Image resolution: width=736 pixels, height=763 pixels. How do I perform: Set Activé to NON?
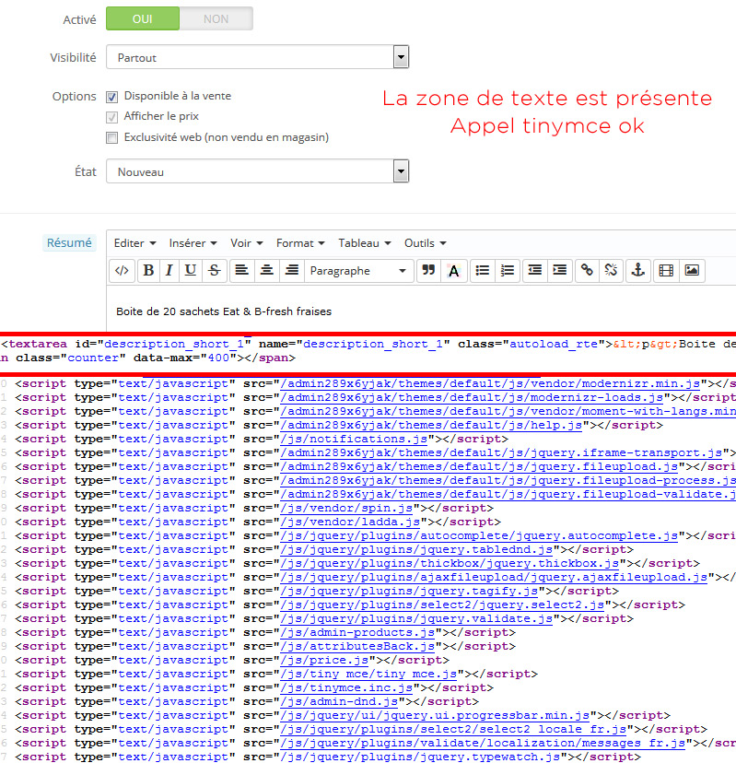tap(216, 19)
